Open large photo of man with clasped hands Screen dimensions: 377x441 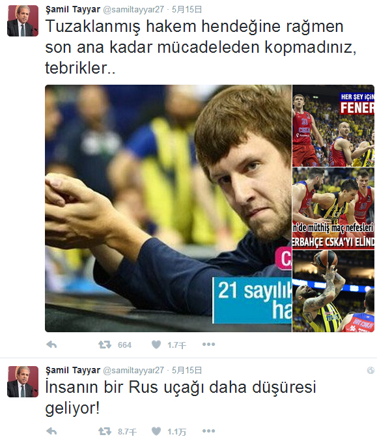coord(168,208)
